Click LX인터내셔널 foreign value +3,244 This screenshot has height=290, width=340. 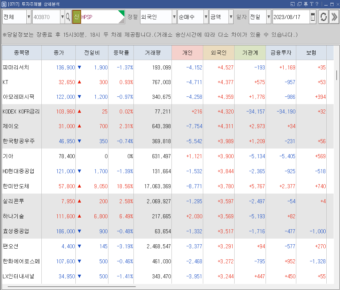(x=226, y=276)
